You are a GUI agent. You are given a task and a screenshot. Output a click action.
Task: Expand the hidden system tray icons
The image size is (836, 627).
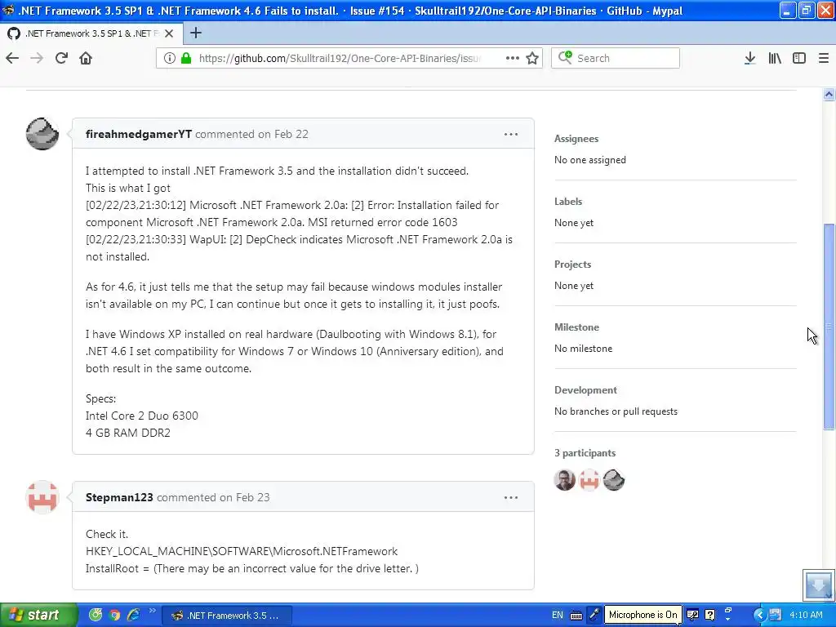759,616
